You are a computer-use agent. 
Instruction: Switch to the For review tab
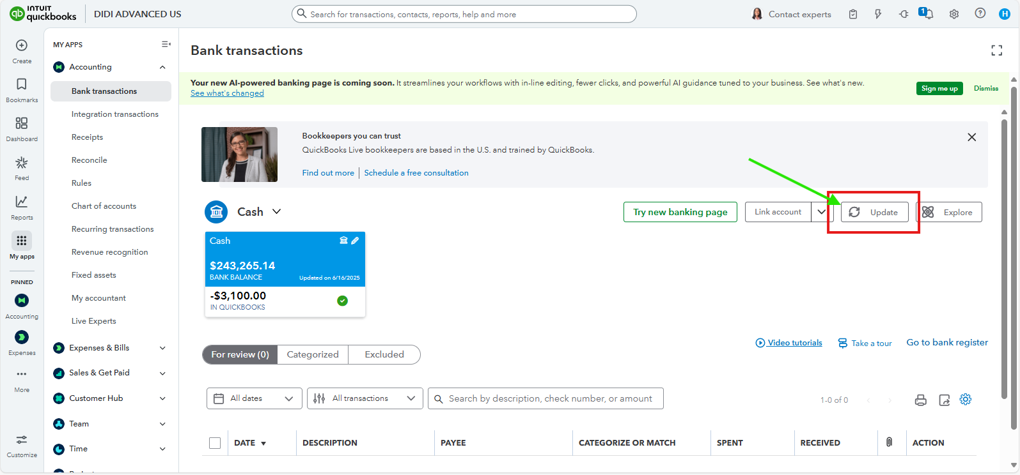click(x=240, y=354)
